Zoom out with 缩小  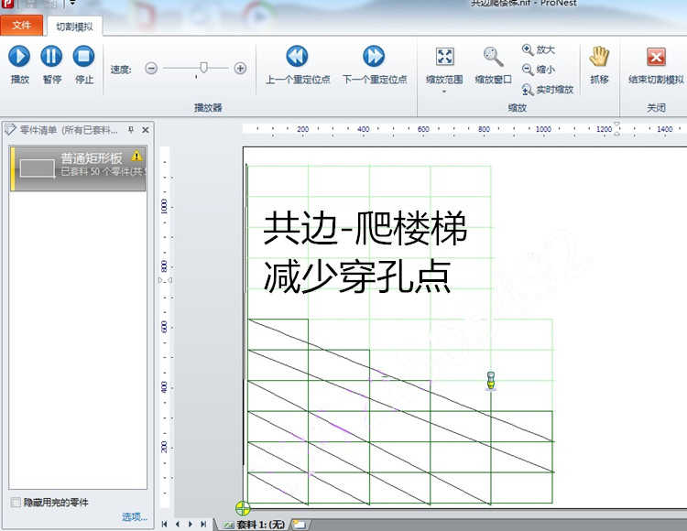coord(539,70)
